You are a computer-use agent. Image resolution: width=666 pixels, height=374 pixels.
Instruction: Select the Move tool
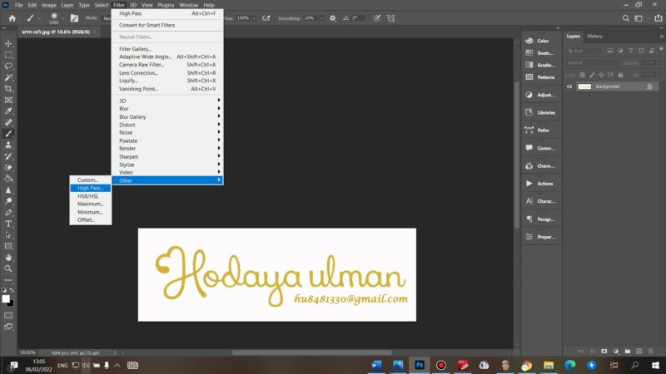(x=9, y=43)
